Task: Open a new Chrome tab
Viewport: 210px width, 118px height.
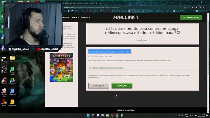Action: [x=101, y=4]
